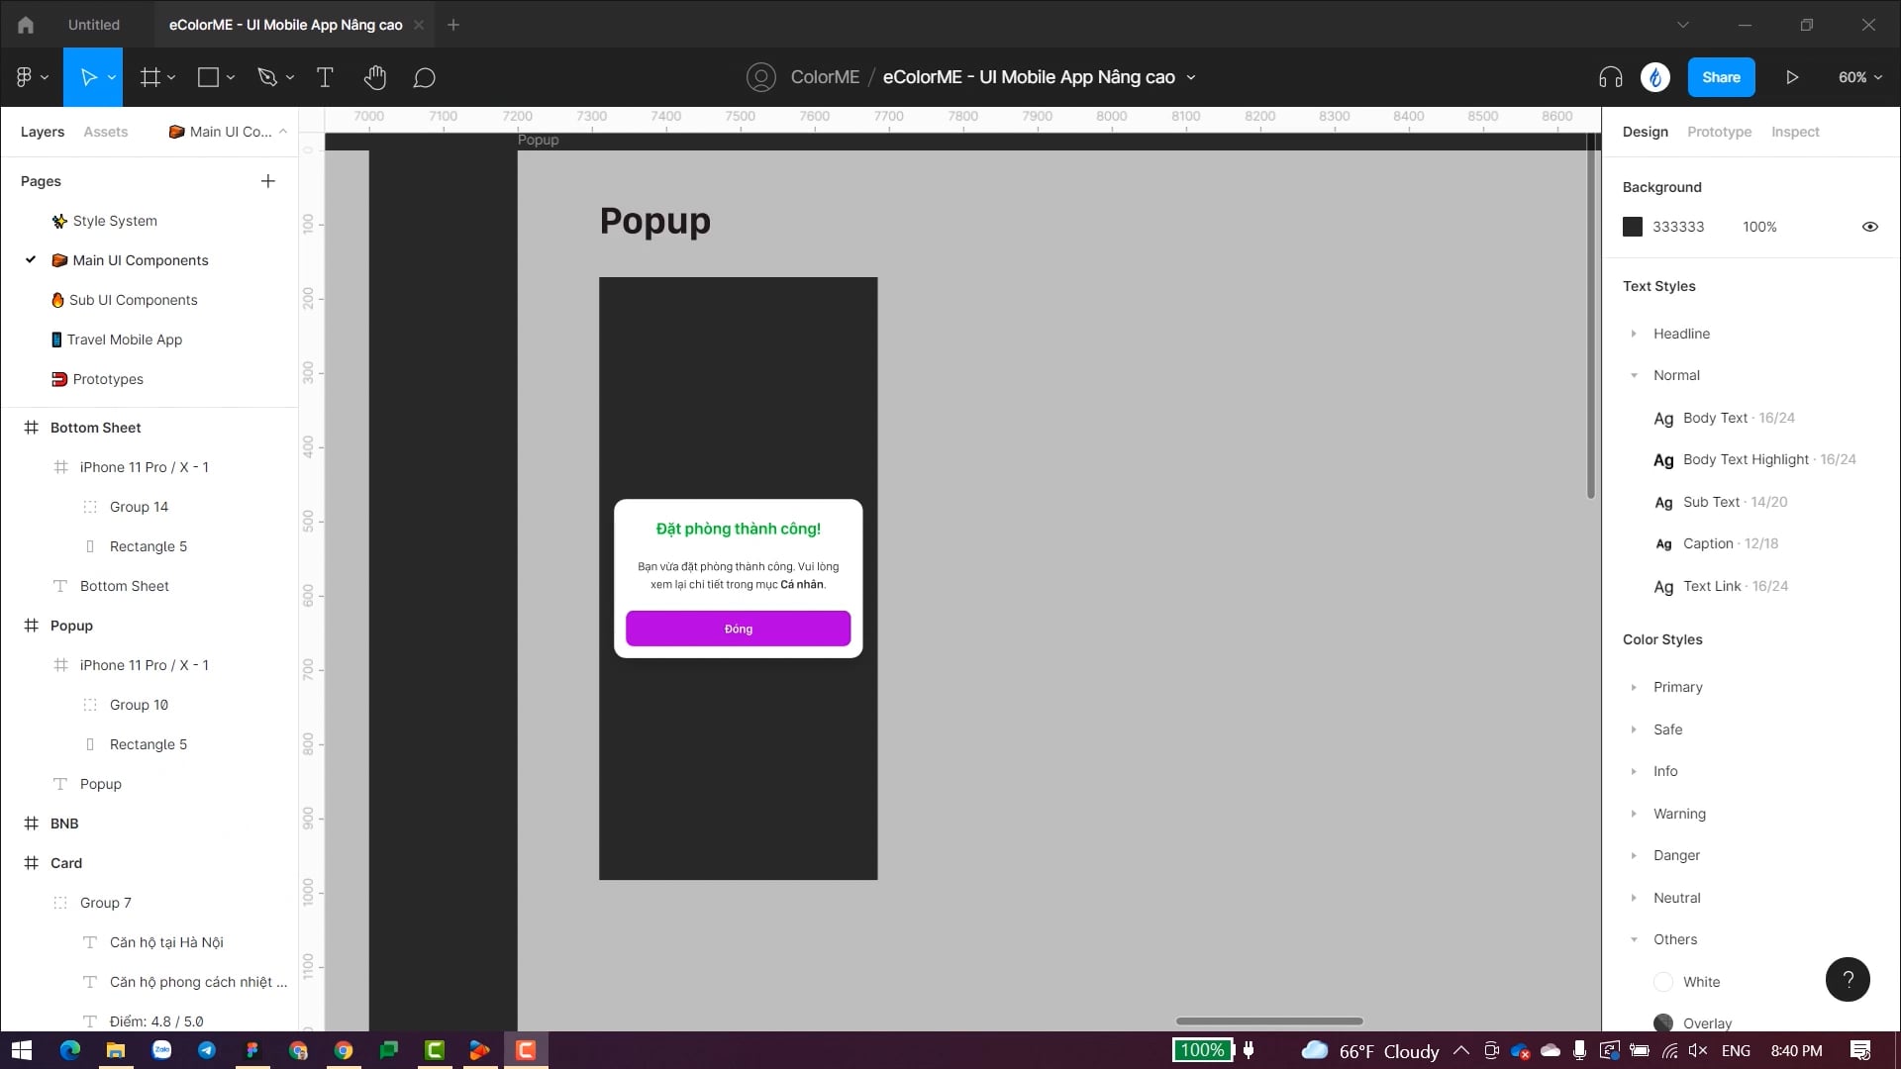Select the Style System page
The height and width of the screenshot is (1069, 1901).
(x=115, y=221)
